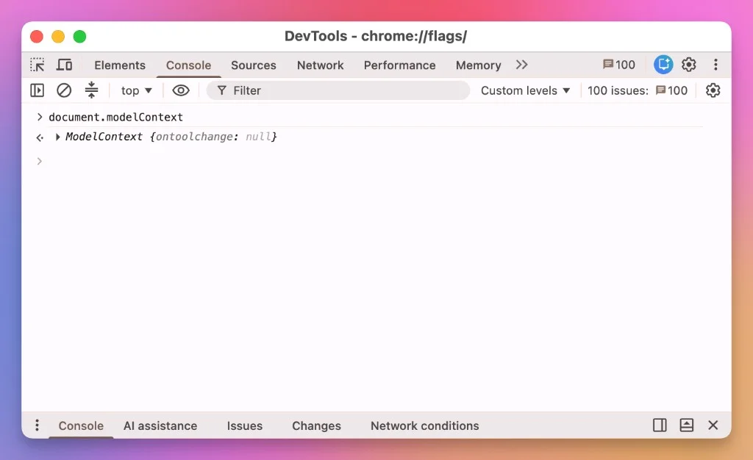Activate the inspect element picker icon
This screenshot has width=753, height=460.
(x=37, y=65)
